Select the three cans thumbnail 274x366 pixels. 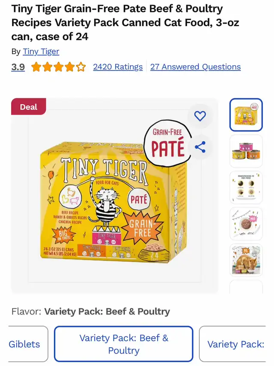(246, 151)
